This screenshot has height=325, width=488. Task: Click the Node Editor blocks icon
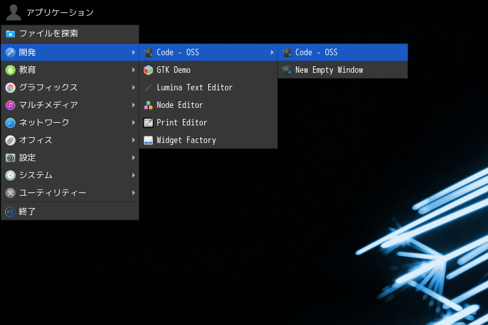(x=148, y=105)
